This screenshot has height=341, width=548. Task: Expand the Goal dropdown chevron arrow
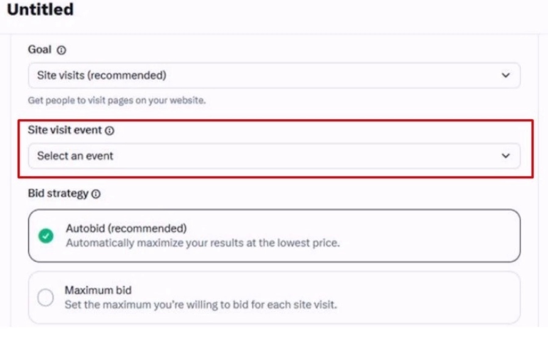[505, 75]
